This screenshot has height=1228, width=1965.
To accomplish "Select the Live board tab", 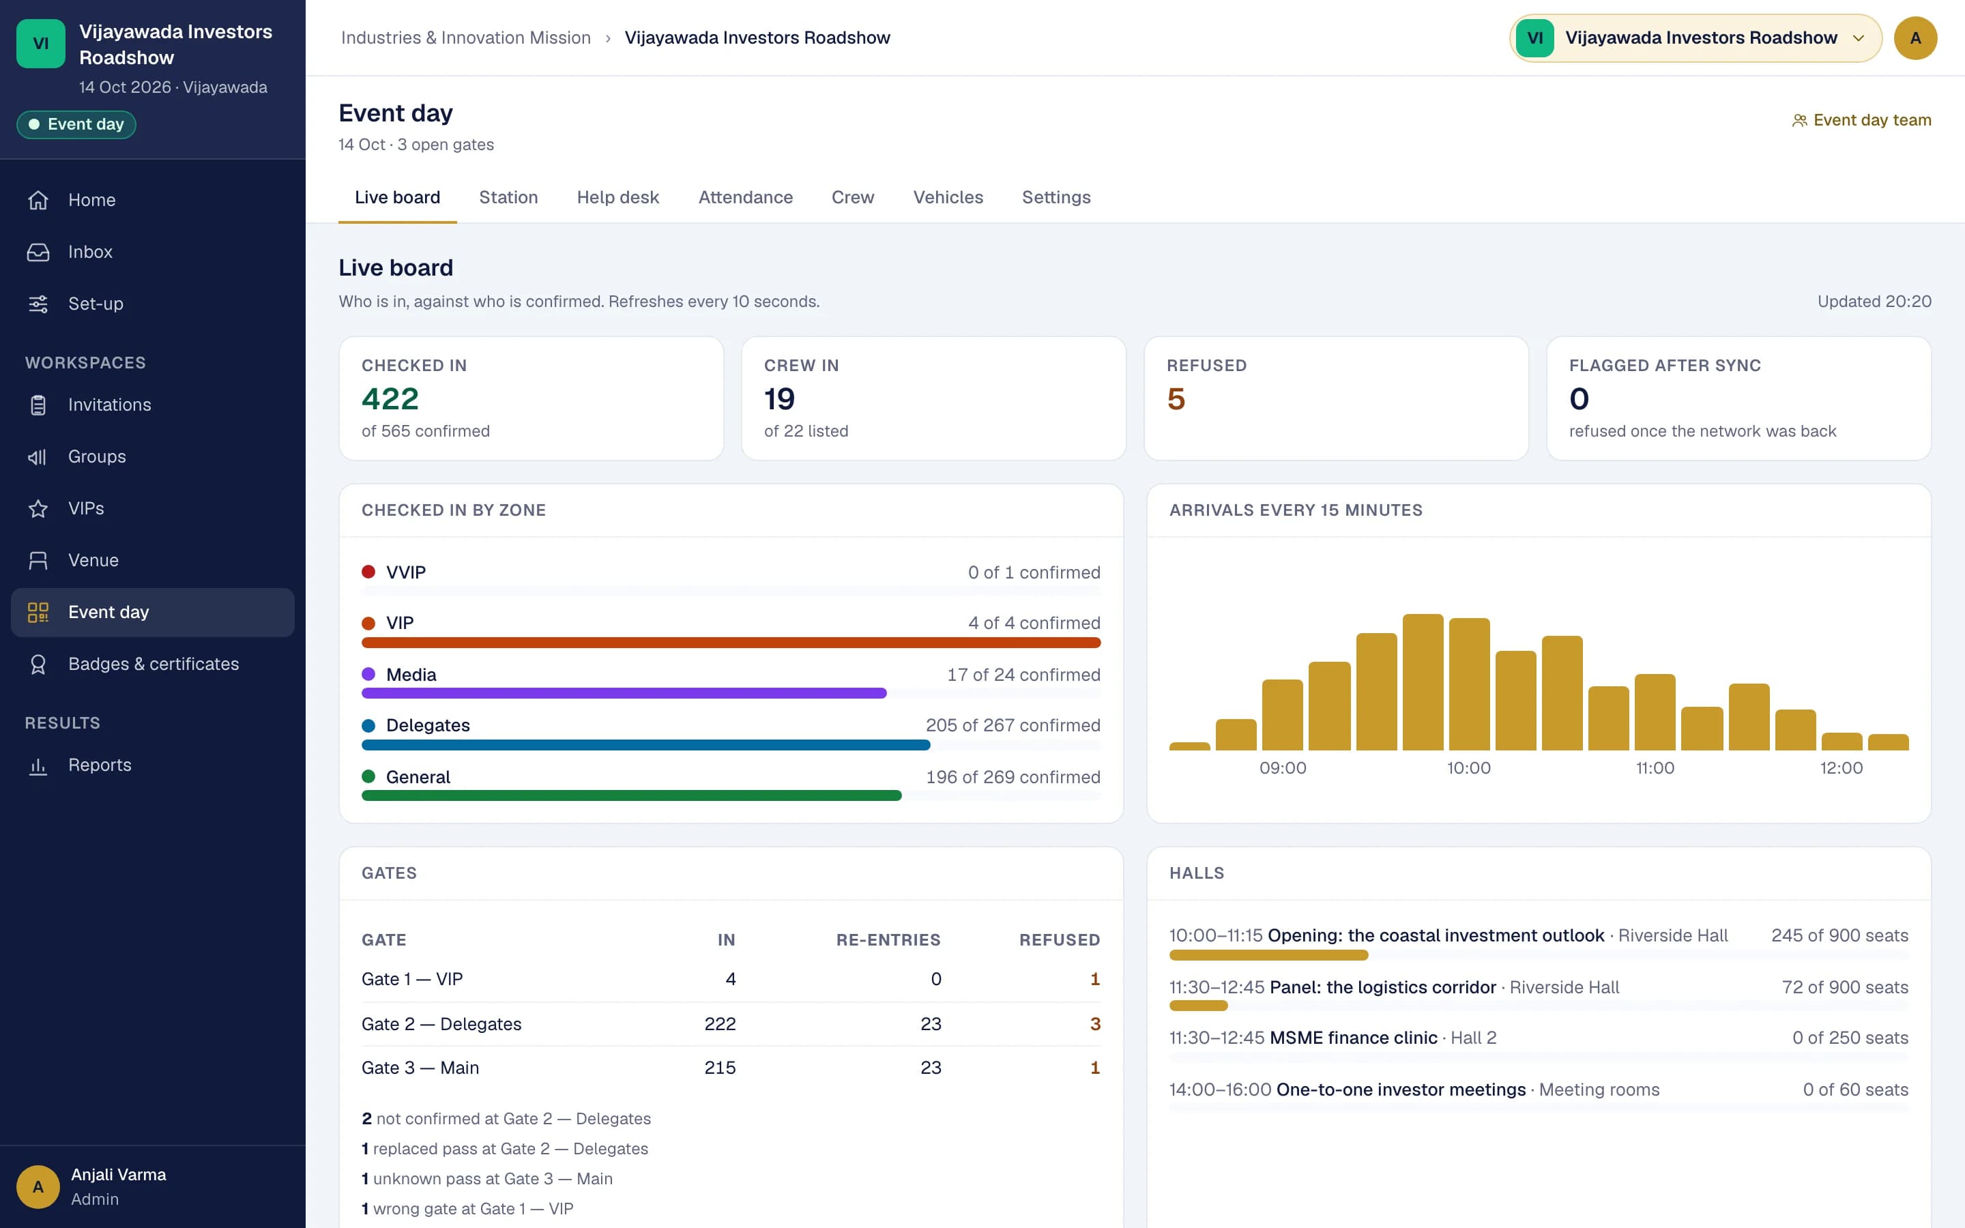I will (397, 197).
